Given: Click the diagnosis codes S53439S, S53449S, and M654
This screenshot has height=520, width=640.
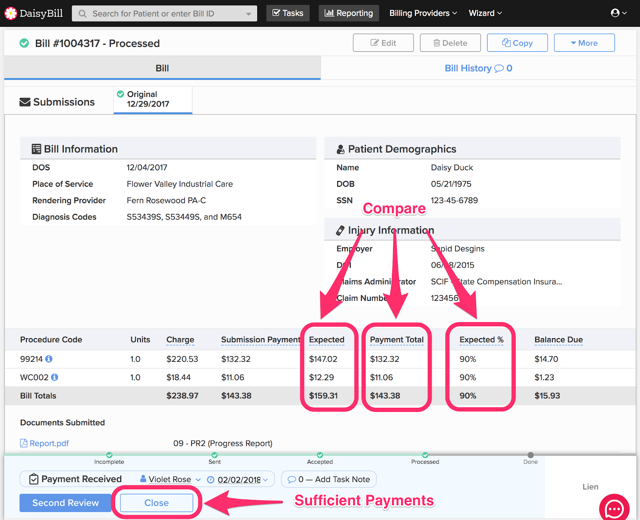Looking at the screenshot, I should pyautogui.click(x=184, y=217).
